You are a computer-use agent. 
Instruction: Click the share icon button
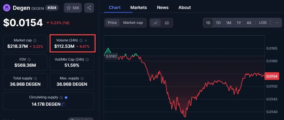coord(89,8)
